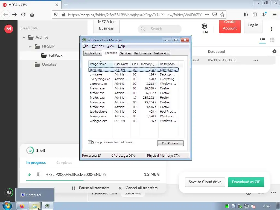Screen dimensions: 280x210
Task: Collapse the HFSLIP folder tree
Action: tap(30, 46)
